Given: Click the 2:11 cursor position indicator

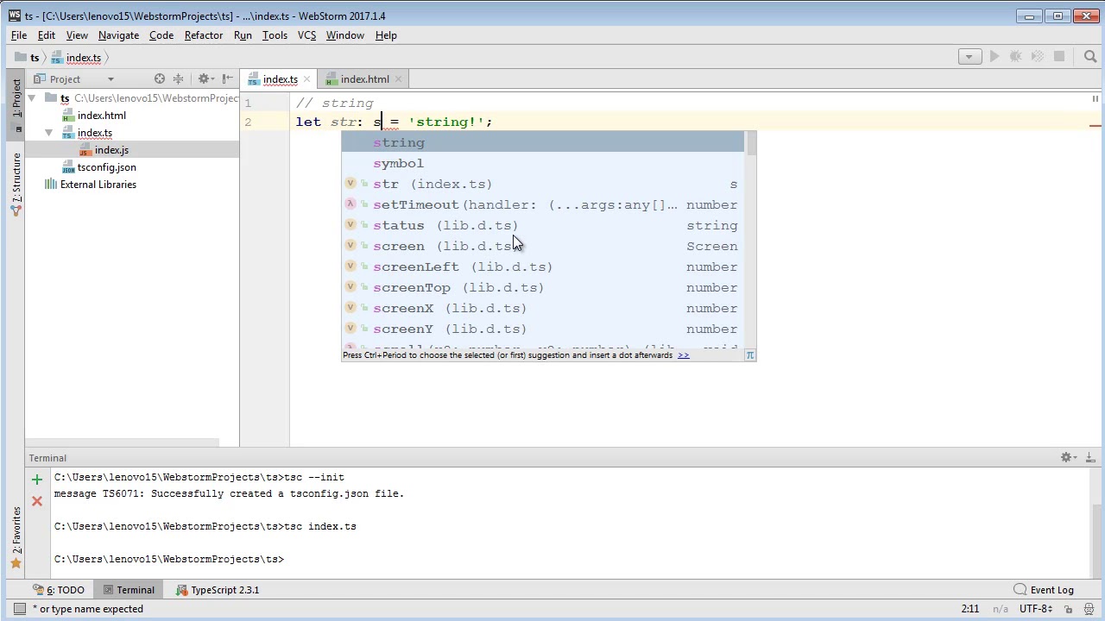Looking at the screenshot, I should pyautogui.click(x=970, y=609).
